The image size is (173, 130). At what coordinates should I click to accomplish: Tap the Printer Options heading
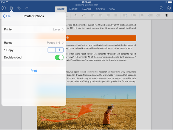coord(34,16)
